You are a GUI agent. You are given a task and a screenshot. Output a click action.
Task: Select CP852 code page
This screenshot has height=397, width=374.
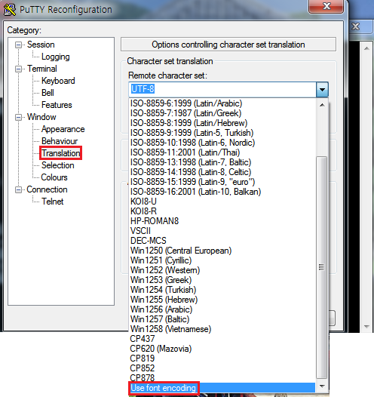(x=222, y=368)
